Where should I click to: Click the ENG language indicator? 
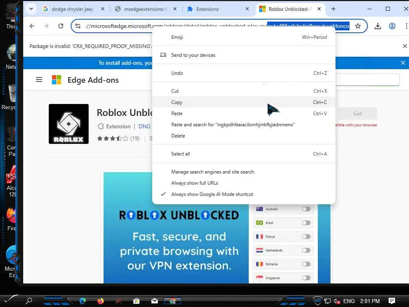pyautogui.click(x=349, y=301)
